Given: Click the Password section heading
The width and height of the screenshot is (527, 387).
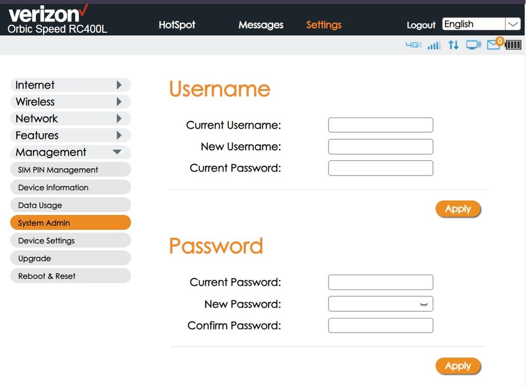Looking at the screenshot, I should click(216, 246).
